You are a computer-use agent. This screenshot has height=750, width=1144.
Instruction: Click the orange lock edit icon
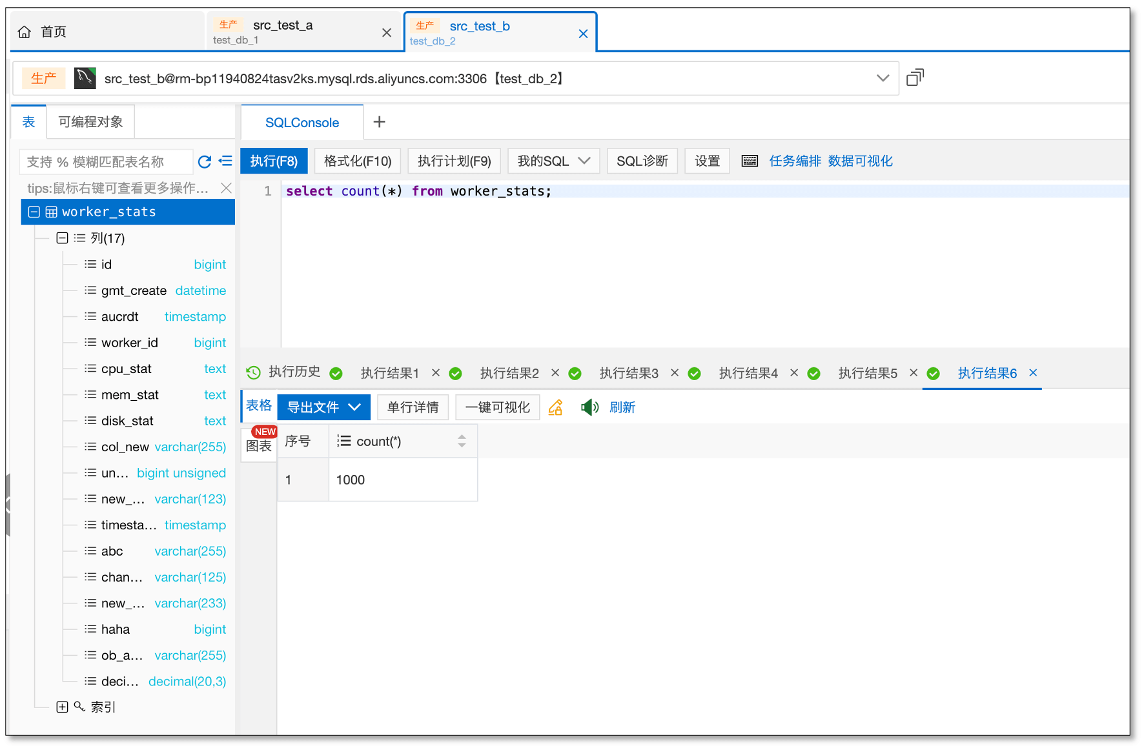point(555,407)
